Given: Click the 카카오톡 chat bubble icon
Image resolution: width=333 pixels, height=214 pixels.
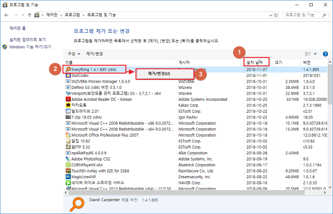Looking at the screenshot, I should pyautogui.click(x=68, y=105).
